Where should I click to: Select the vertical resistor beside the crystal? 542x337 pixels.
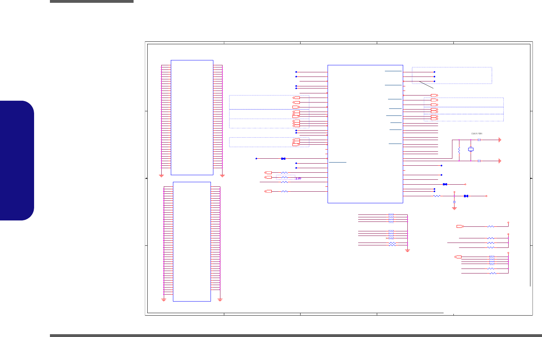459,151
